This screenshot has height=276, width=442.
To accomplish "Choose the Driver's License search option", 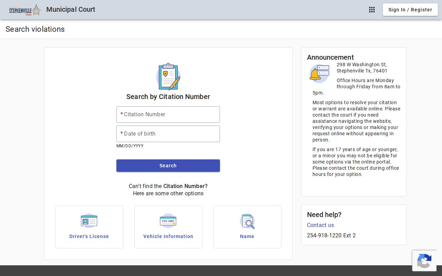I will point(89,227).
